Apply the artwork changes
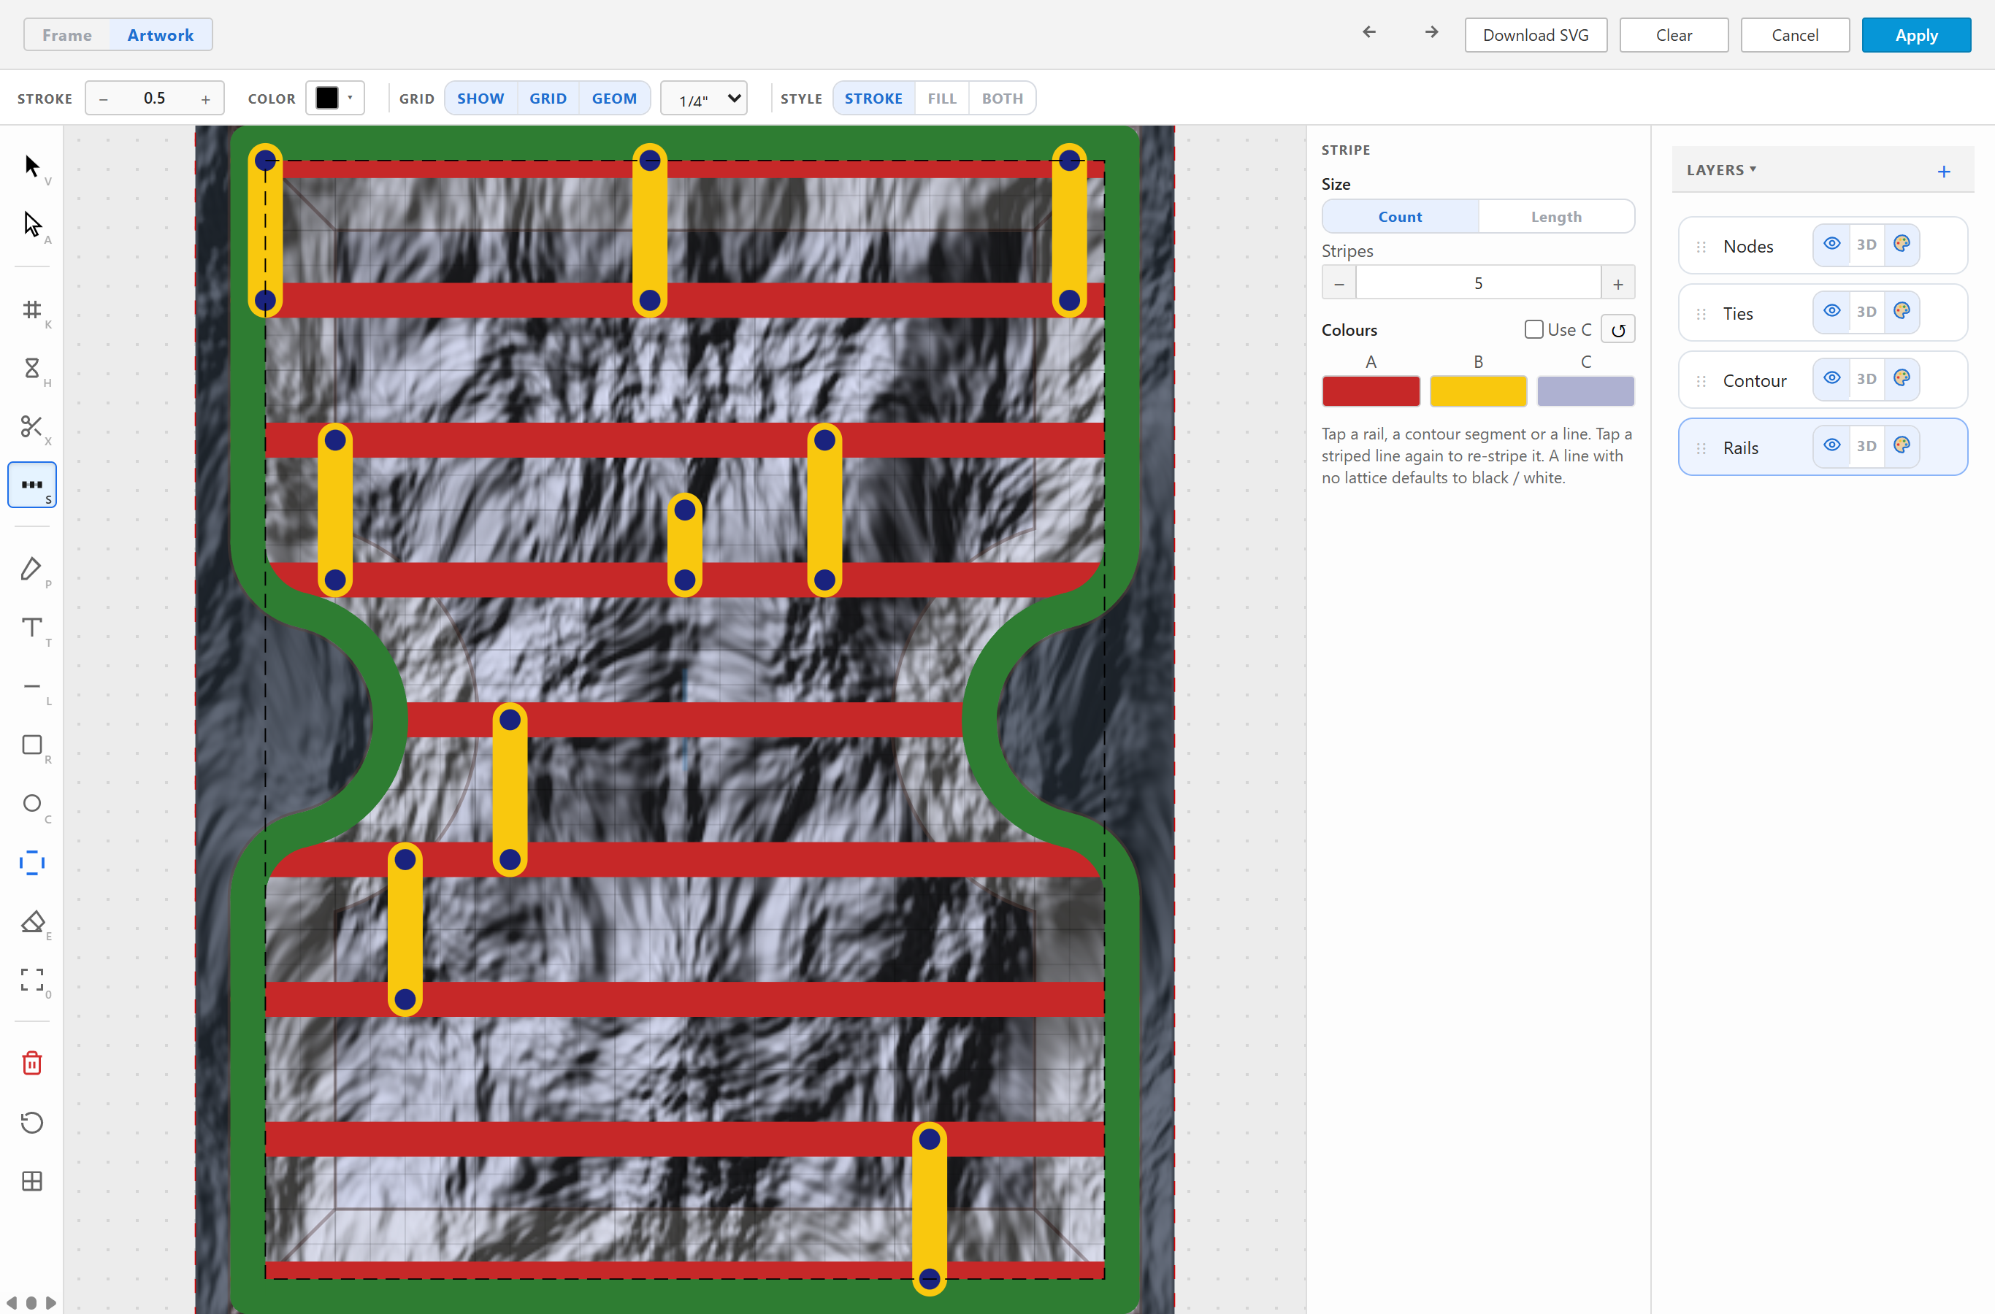This screenshot has height=1314, width=1995. [x=1915, y=35]
